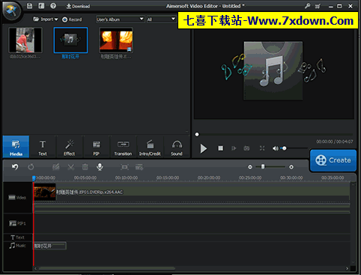Select the music clip on the Music track
This screenshot has width=361, height=275.
coord(49,246)
